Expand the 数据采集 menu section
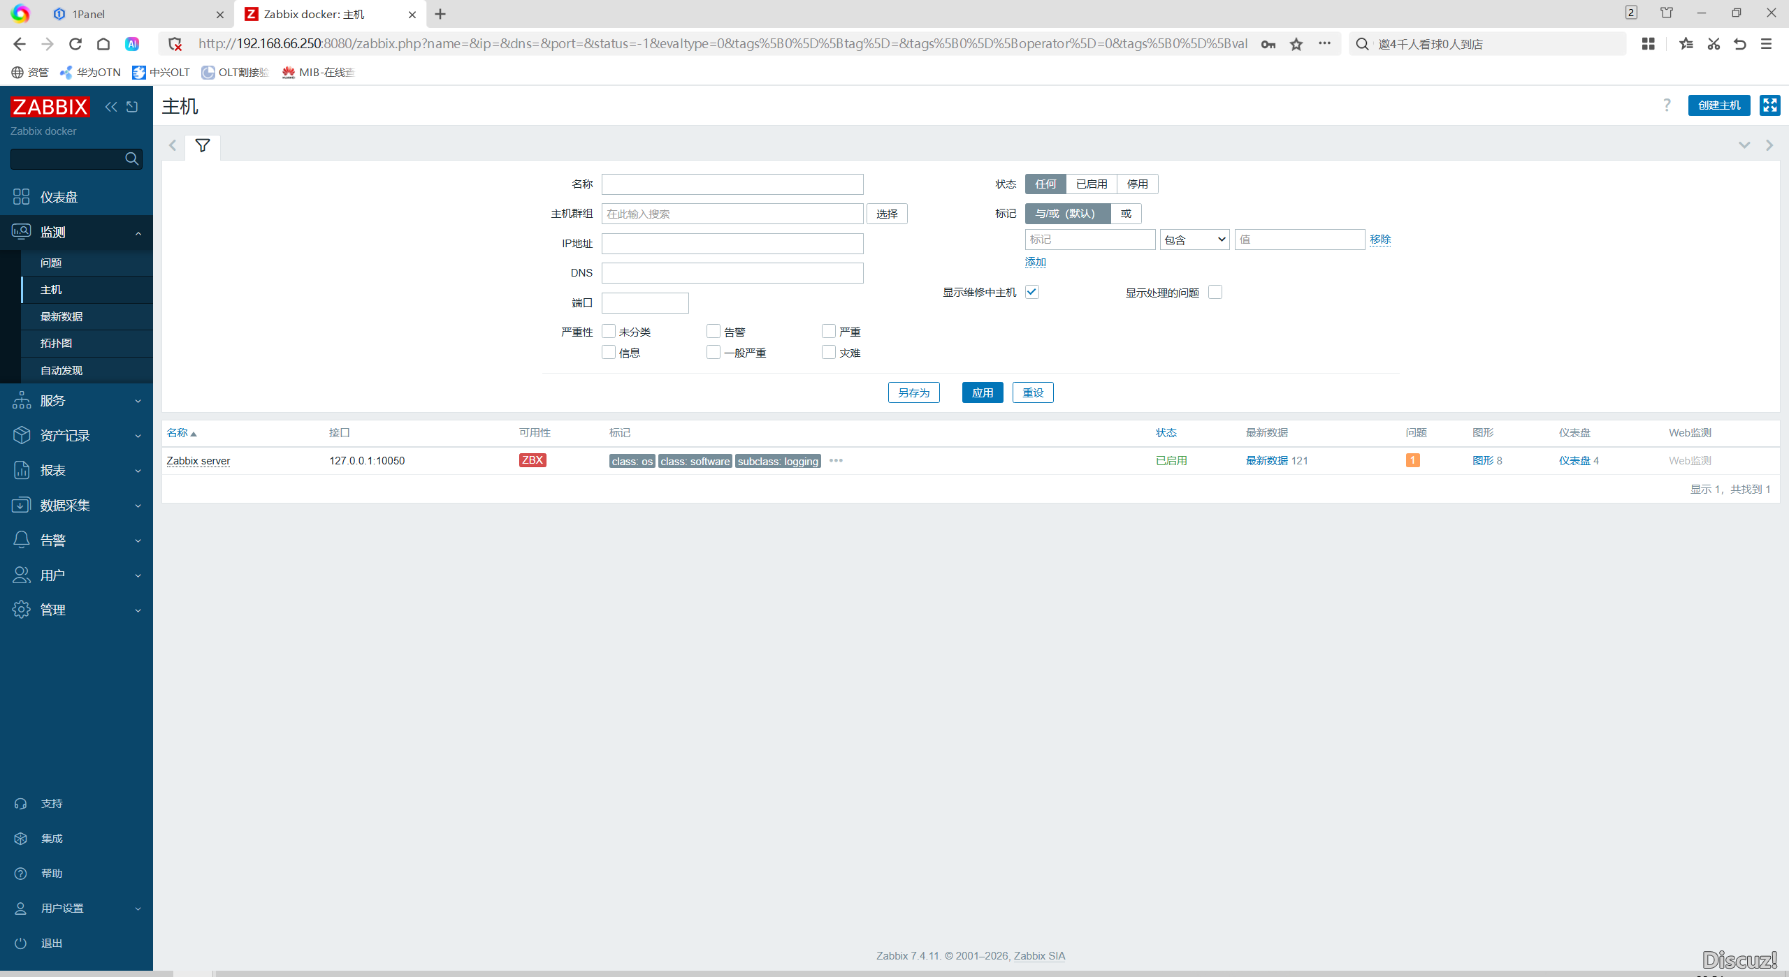Screen dimensions: 1789x977 pyautogui.click(x=76, y=505)
